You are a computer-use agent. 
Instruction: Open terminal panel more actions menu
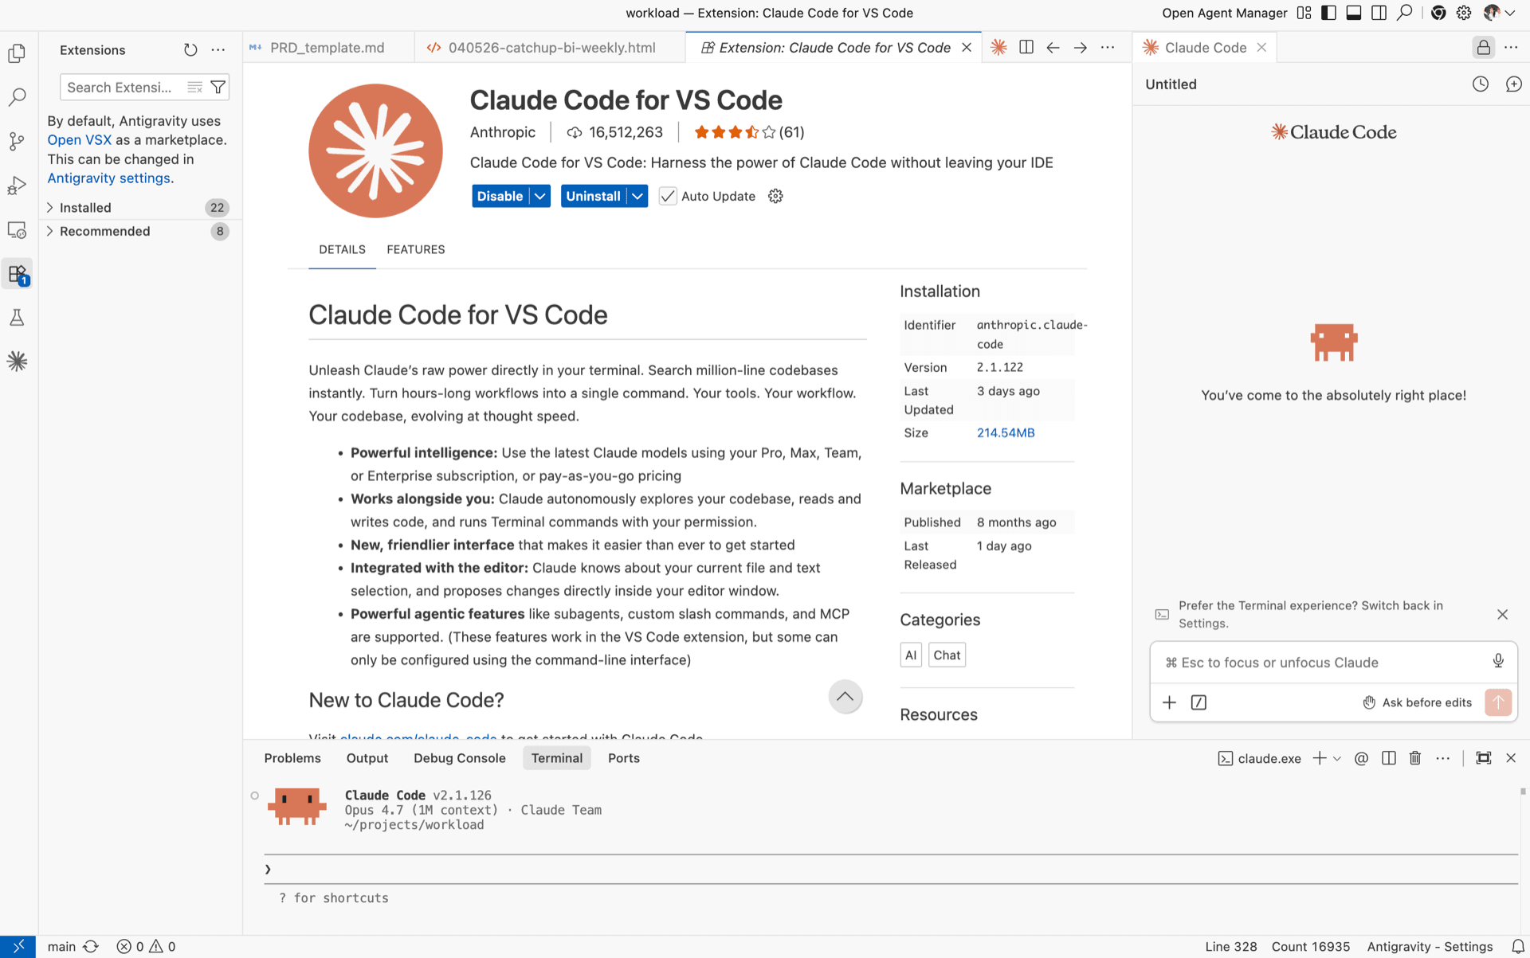pyautogui.click(x=1443, y=758)
